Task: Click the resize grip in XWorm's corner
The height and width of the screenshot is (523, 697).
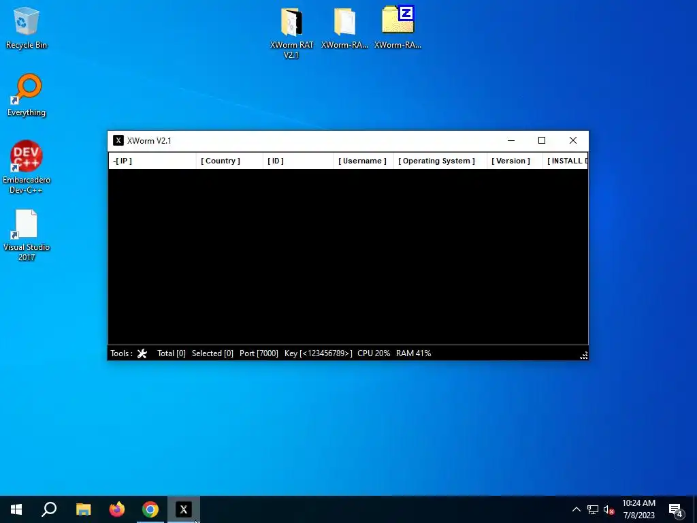Action: tap(583, 355)
